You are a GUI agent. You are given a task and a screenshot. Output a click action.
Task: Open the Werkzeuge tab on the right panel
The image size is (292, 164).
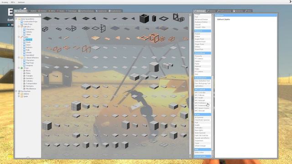point(199,11)
